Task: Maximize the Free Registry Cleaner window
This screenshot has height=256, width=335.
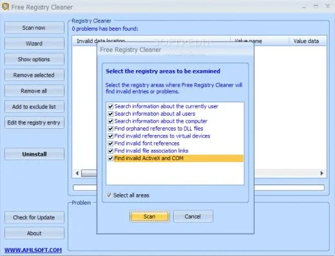Action: click(x=316, y=6)
